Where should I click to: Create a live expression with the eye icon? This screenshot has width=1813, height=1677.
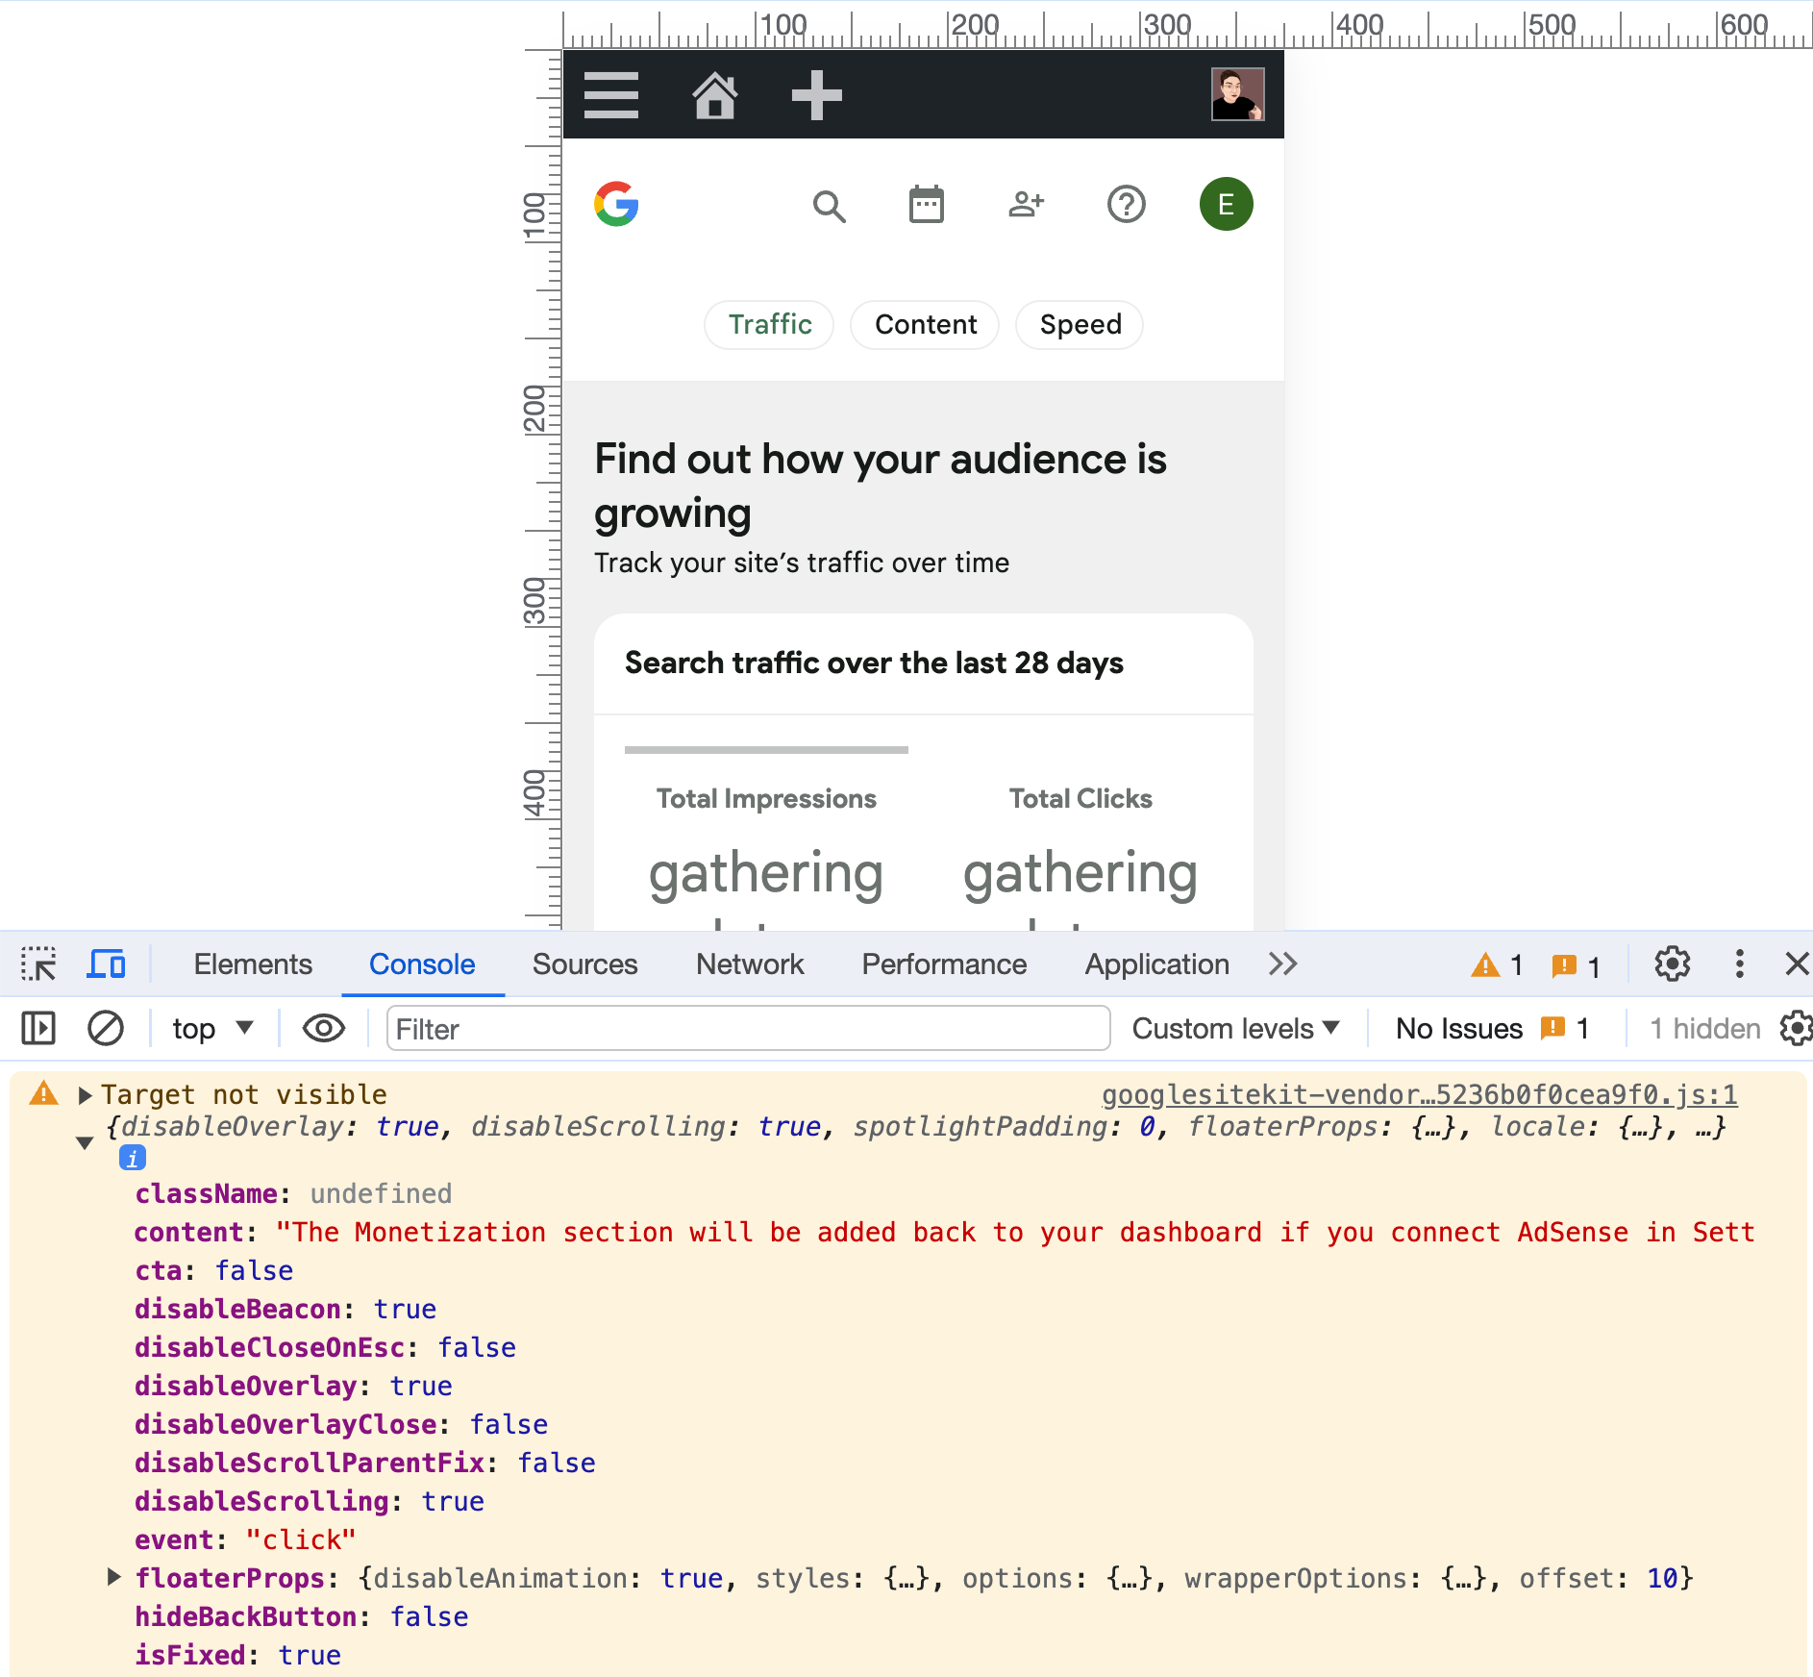[322, 1028]
